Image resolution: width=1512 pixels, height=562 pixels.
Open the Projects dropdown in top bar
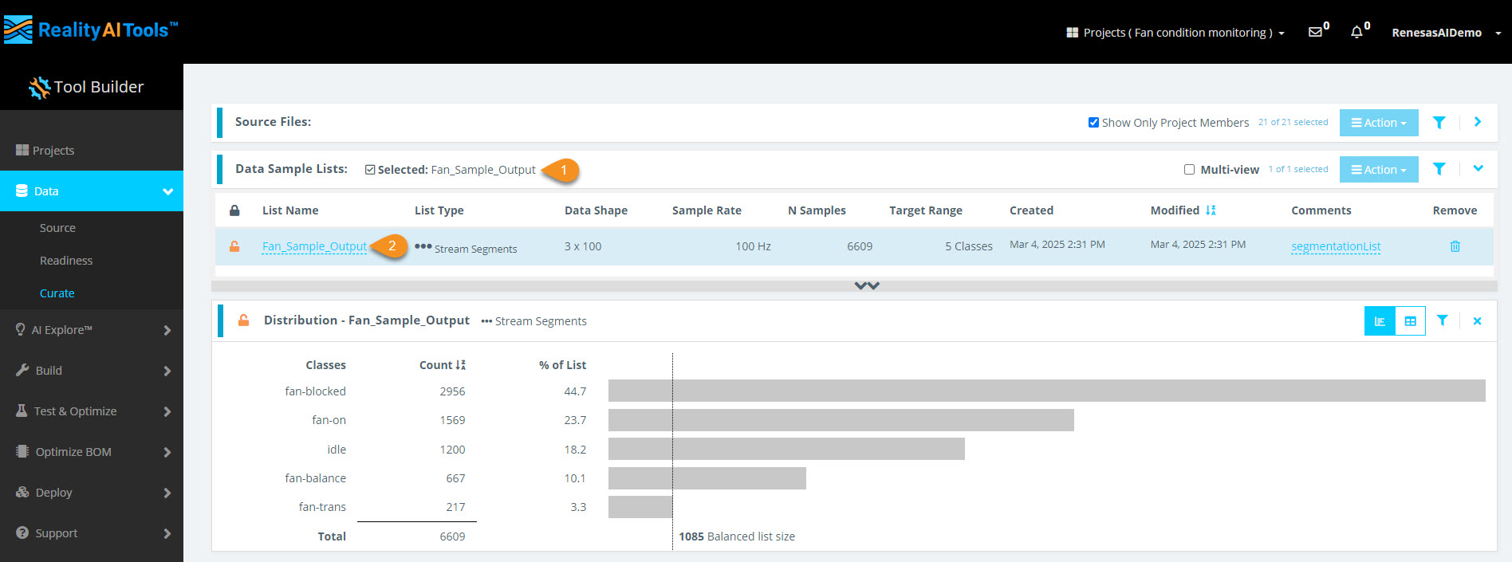click(x=1175, y=33)
